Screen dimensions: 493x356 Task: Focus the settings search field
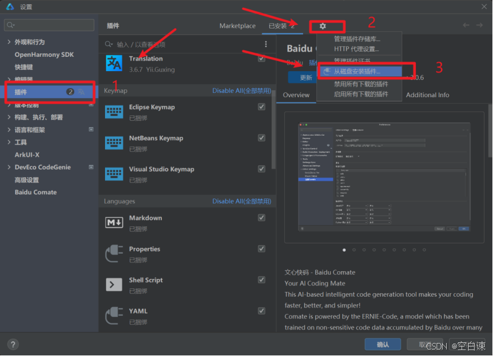49,25
